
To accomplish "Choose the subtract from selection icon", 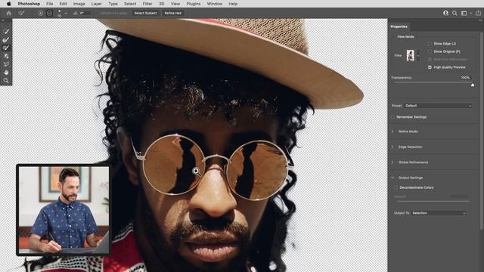I will tap(49, 13).
